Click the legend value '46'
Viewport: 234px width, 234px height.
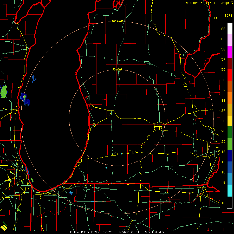223,80
